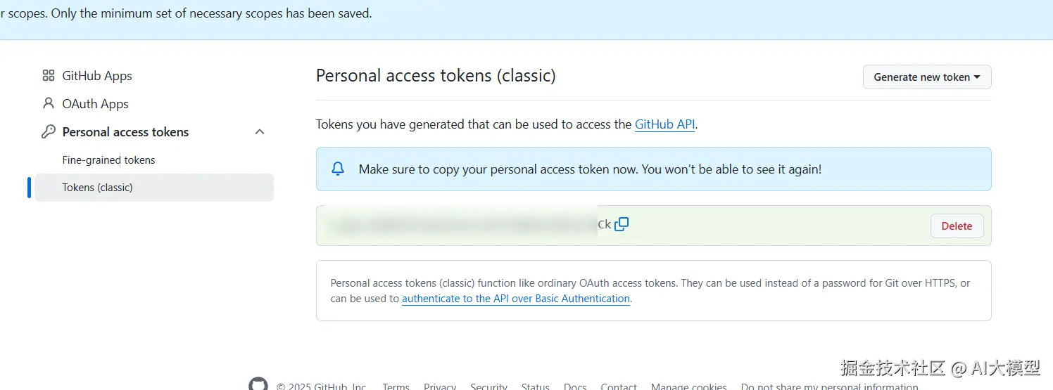The image size is (1053, 390).
Task: Click Manage cookies in the footer
Action: (688, 386)
